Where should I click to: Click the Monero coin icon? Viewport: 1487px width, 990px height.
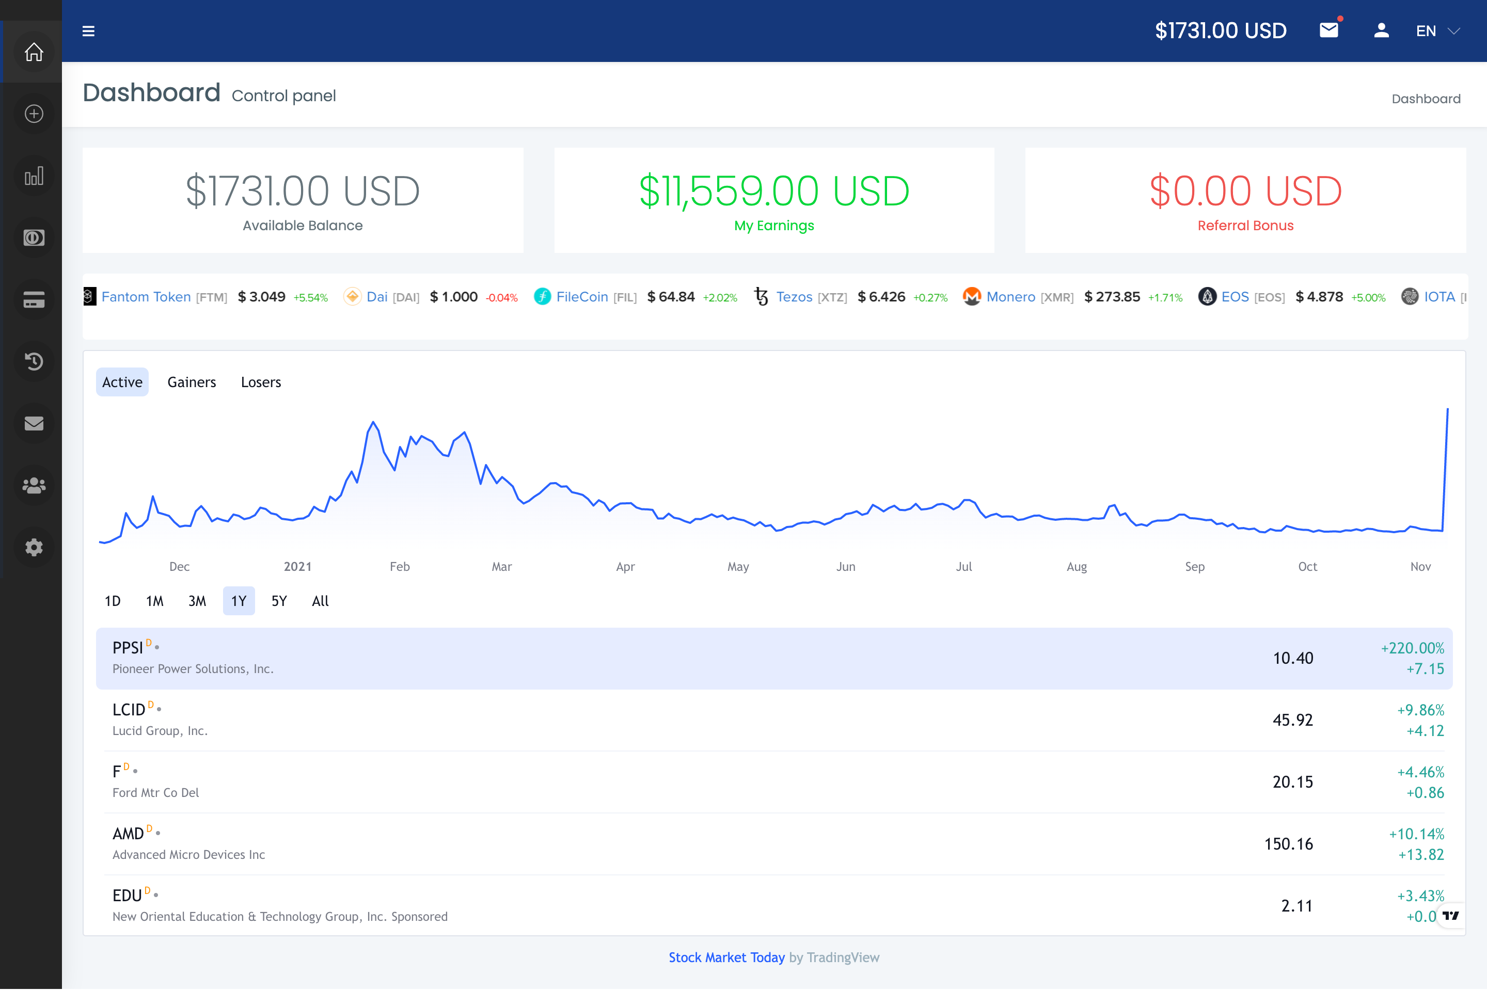click(972, 297)
